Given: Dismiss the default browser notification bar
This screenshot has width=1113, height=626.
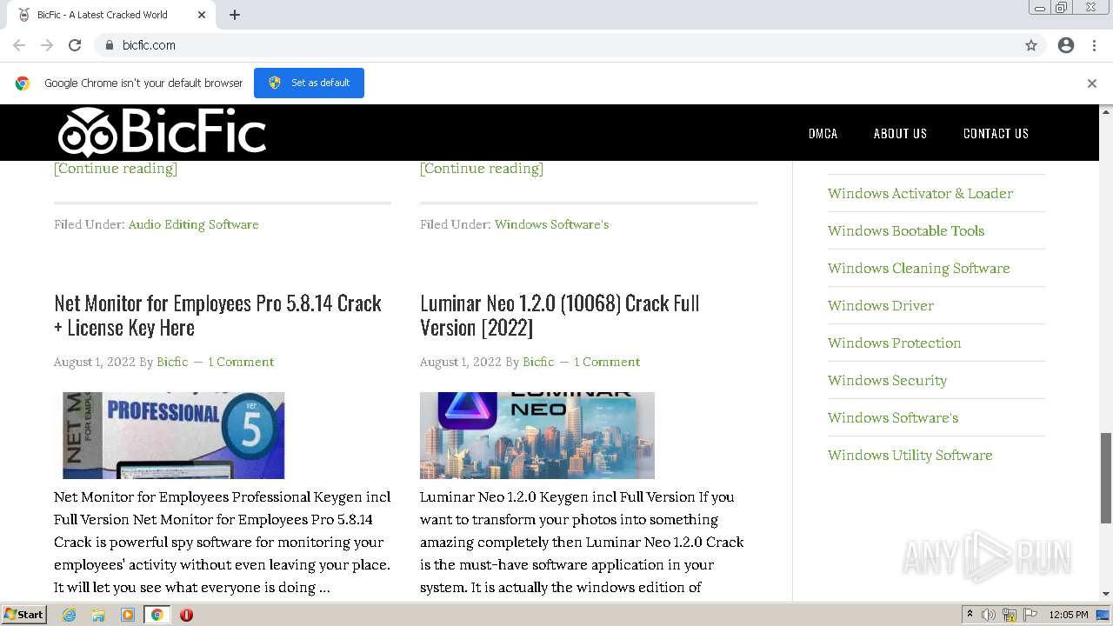Looking at the screenshot, I should click(x=1092, y=83).
